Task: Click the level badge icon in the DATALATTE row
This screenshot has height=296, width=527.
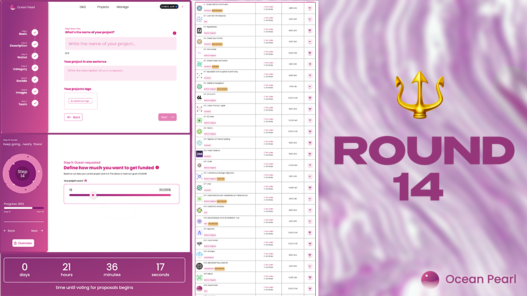Action: tap(310, 98)
